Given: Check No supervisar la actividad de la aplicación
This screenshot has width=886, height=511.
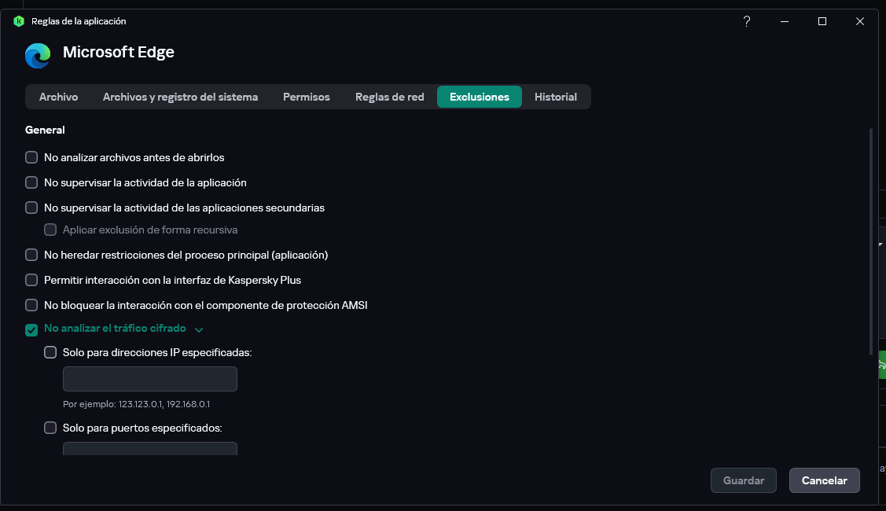Looking at the screenshot, I should pos(31,182).
